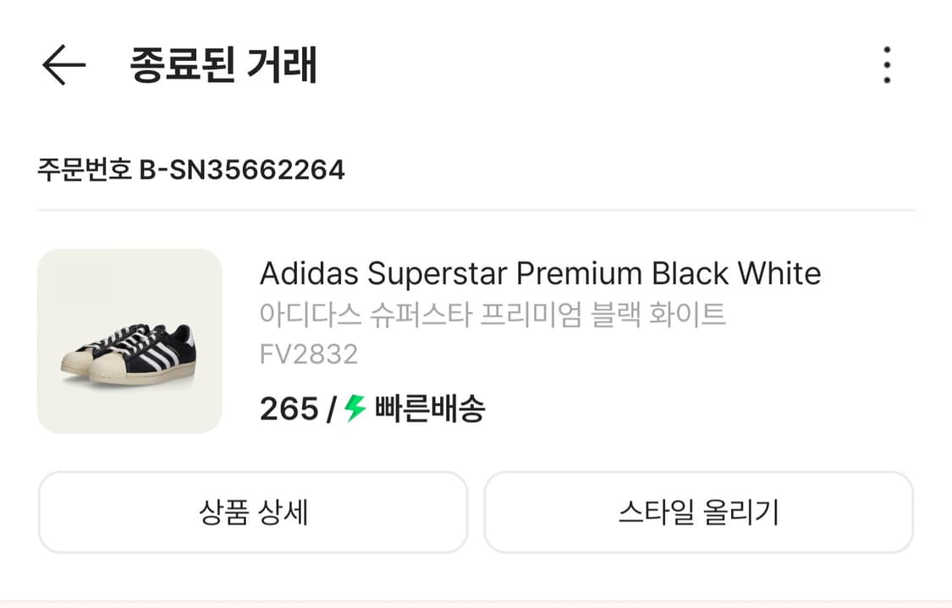
Task: View product details using 상품 상세
Action: pos(252,512)
